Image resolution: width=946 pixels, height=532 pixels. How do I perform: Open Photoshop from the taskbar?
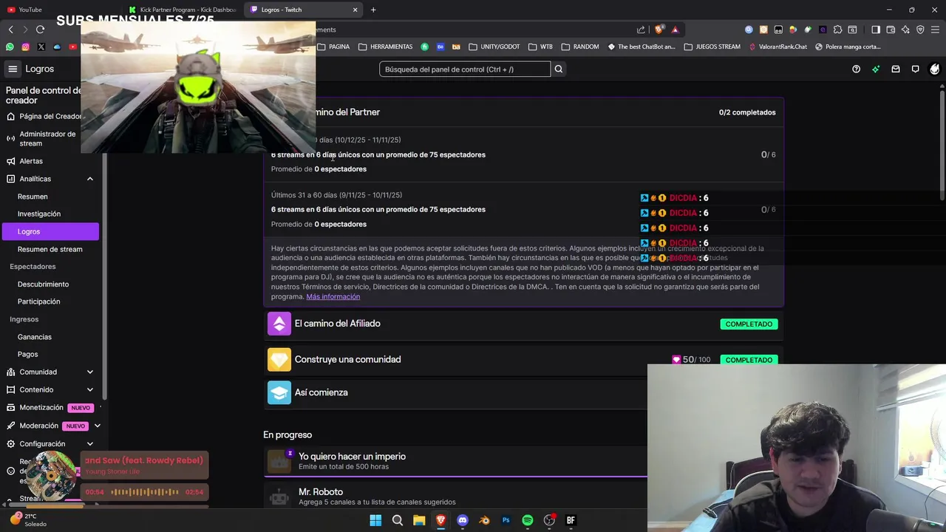click(506, 520)
